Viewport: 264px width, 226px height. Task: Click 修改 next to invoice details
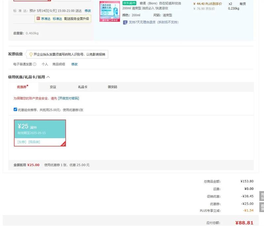pos(75,64)
